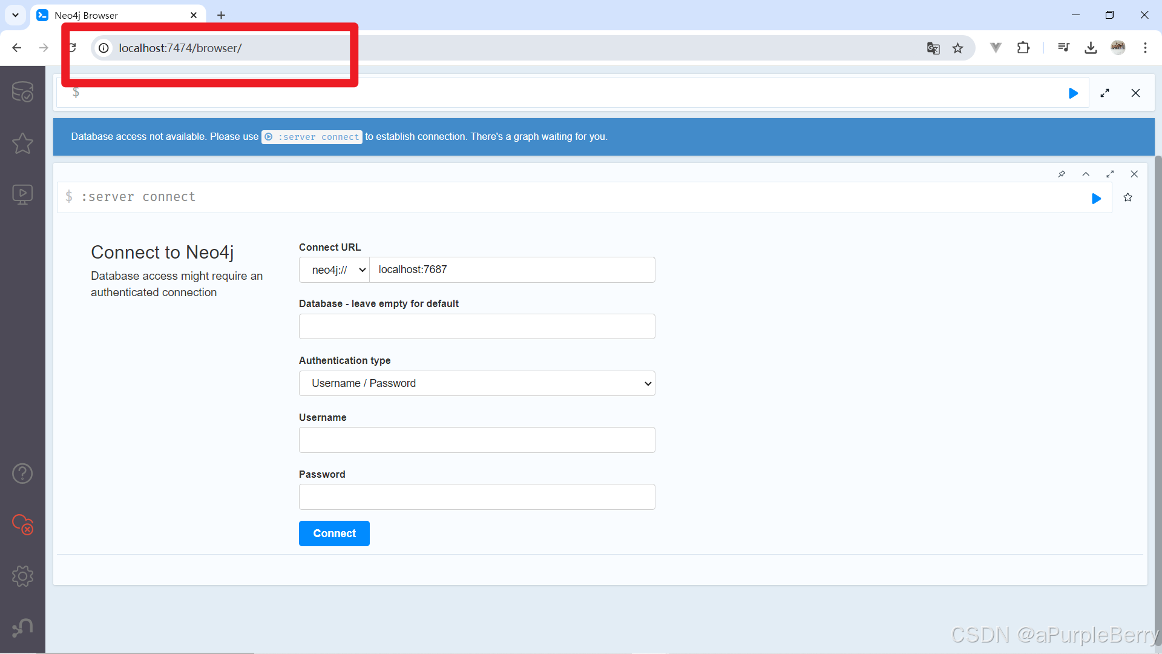Screen dimensions: 1162x654
Task: Click the help question mark icon
Action: pyautogui.click(x=22, y=473)
